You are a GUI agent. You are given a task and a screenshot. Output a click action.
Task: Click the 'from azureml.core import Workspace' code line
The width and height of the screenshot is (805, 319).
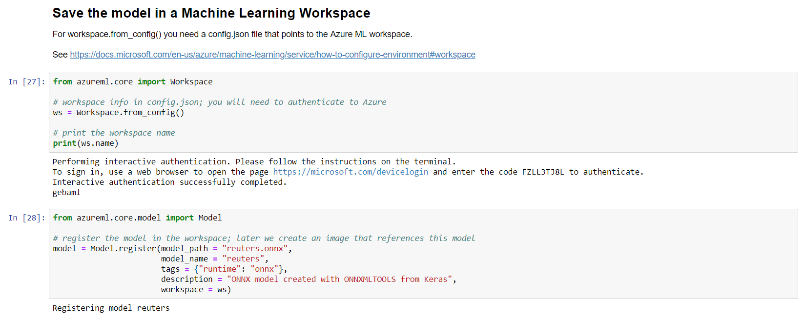(132, 82)
